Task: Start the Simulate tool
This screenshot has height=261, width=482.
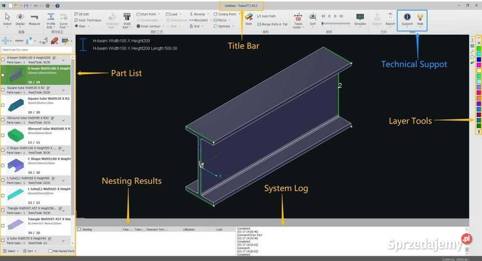Action: pos(360,19)
